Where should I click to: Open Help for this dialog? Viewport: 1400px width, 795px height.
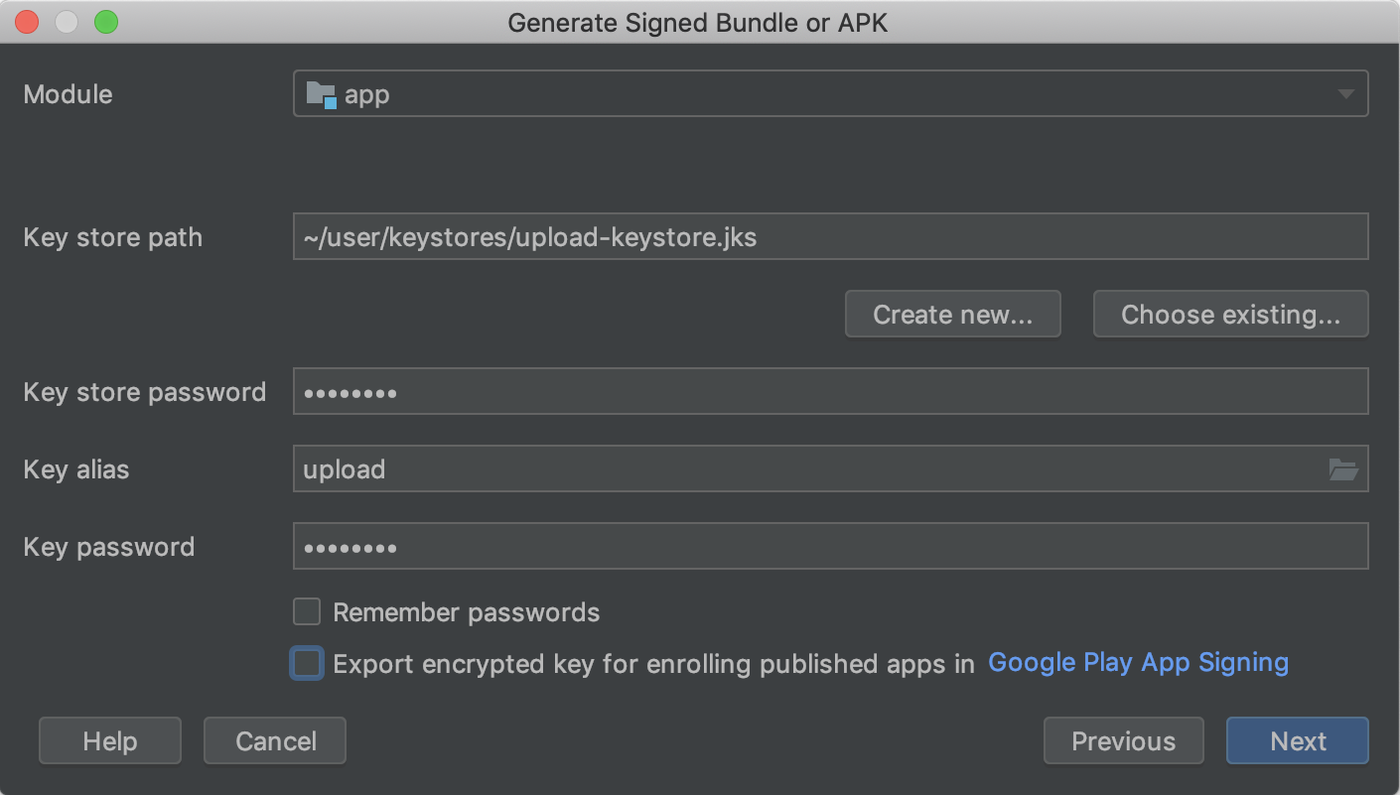pos(109,740)
